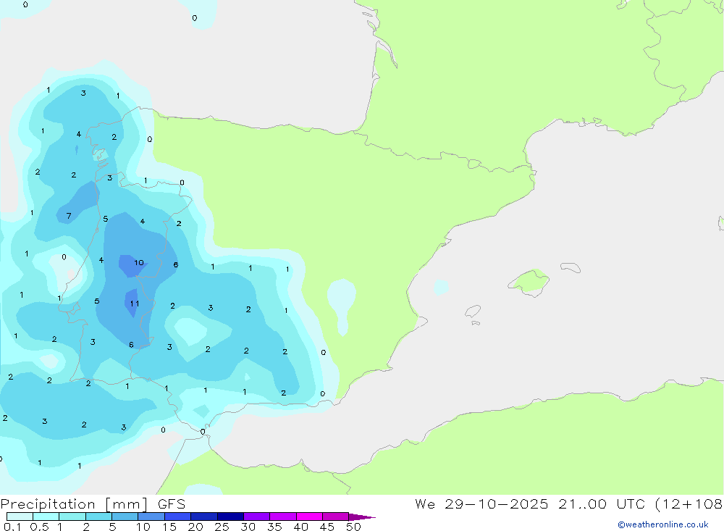724x531 pixels.
Task: Click the '7' precipitation value on the map
Action: pyautogui.click(x=69, y=216)
